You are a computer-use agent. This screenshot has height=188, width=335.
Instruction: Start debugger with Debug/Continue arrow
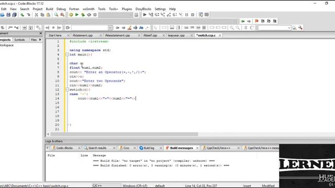point(144,15)
